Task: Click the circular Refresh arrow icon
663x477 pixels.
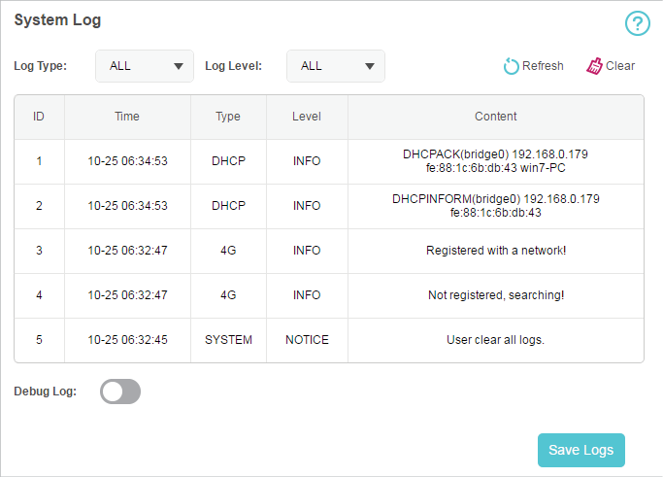Action: [511, 66]
